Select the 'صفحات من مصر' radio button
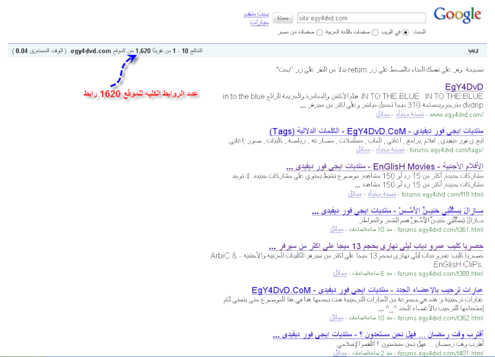The image size is (495, 357). tap(319, 32)
